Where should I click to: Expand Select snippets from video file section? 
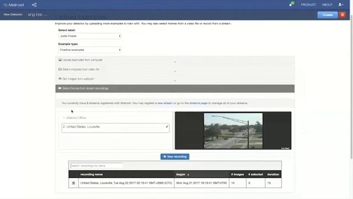point(175,70)
